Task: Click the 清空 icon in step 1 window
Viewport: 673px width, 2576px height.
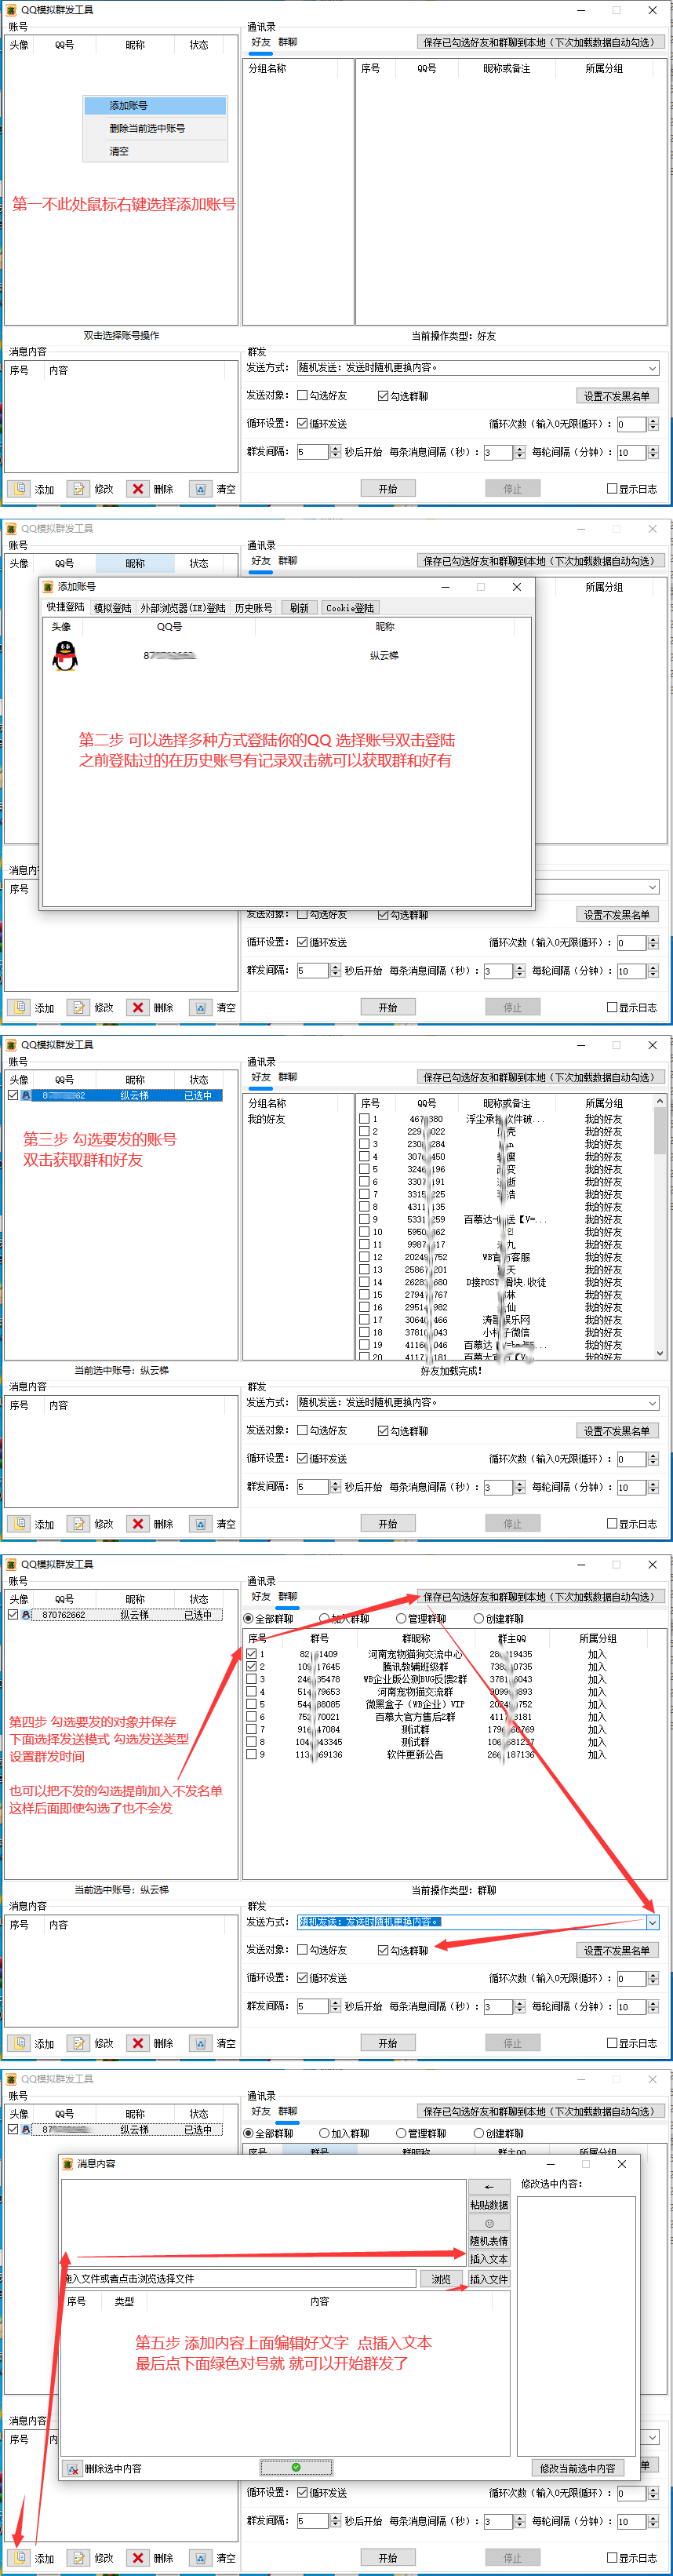Action: coord(201,489)
